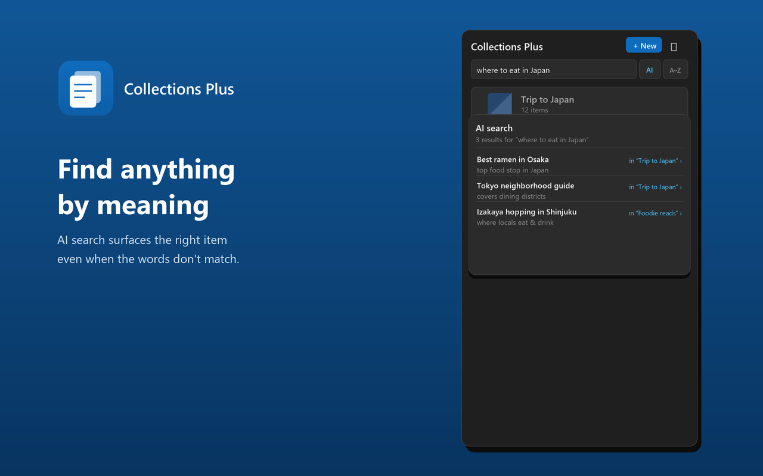
Task: Click the 'AI search' panel heading
Action: pos(494,128)
